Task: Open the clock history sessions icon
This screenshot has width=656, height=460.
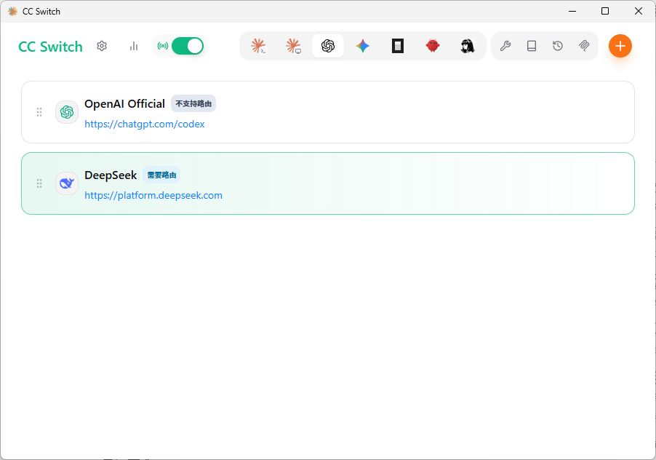Action: [558, 46]
